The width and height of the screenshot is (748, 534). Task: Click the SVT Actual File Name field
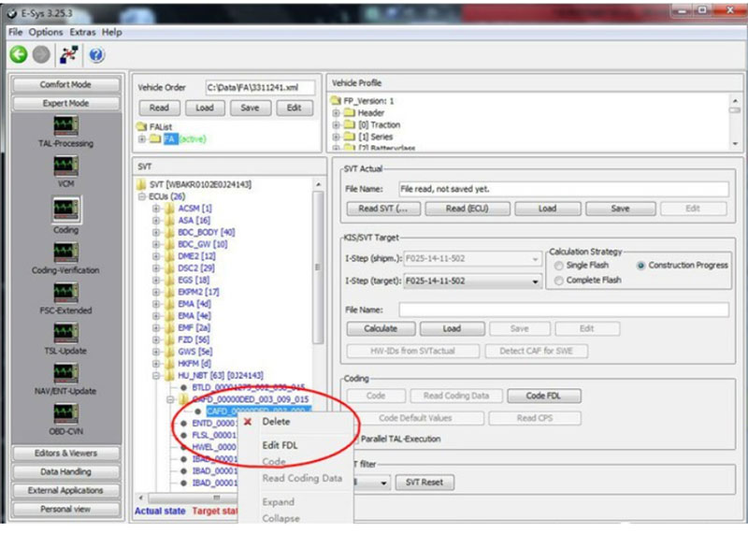click(x=563, y=188)
